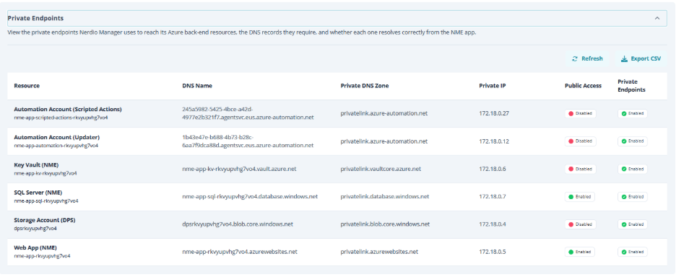The height and width of the screenshot is (277, 676).
Task: Select Key Vault (NME) resource name
Action: click(36, 165)
